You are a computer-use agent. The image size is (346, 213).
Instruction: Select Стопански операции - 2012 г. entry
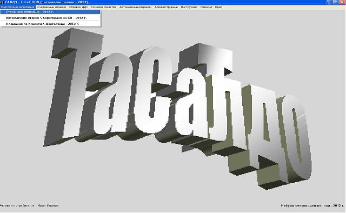click(50, 12)
